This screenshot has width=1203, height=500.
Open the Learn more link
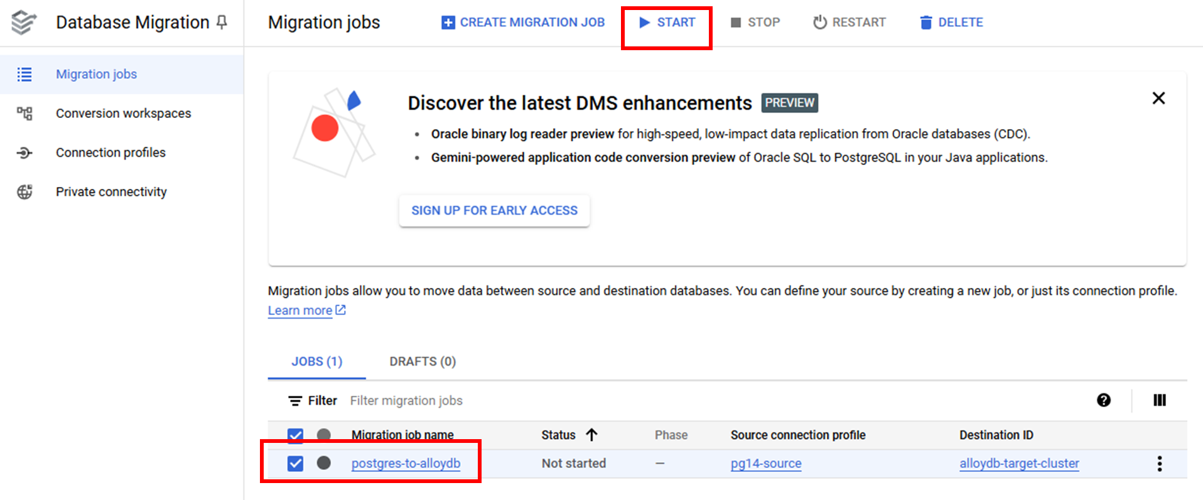click(300, 311)
